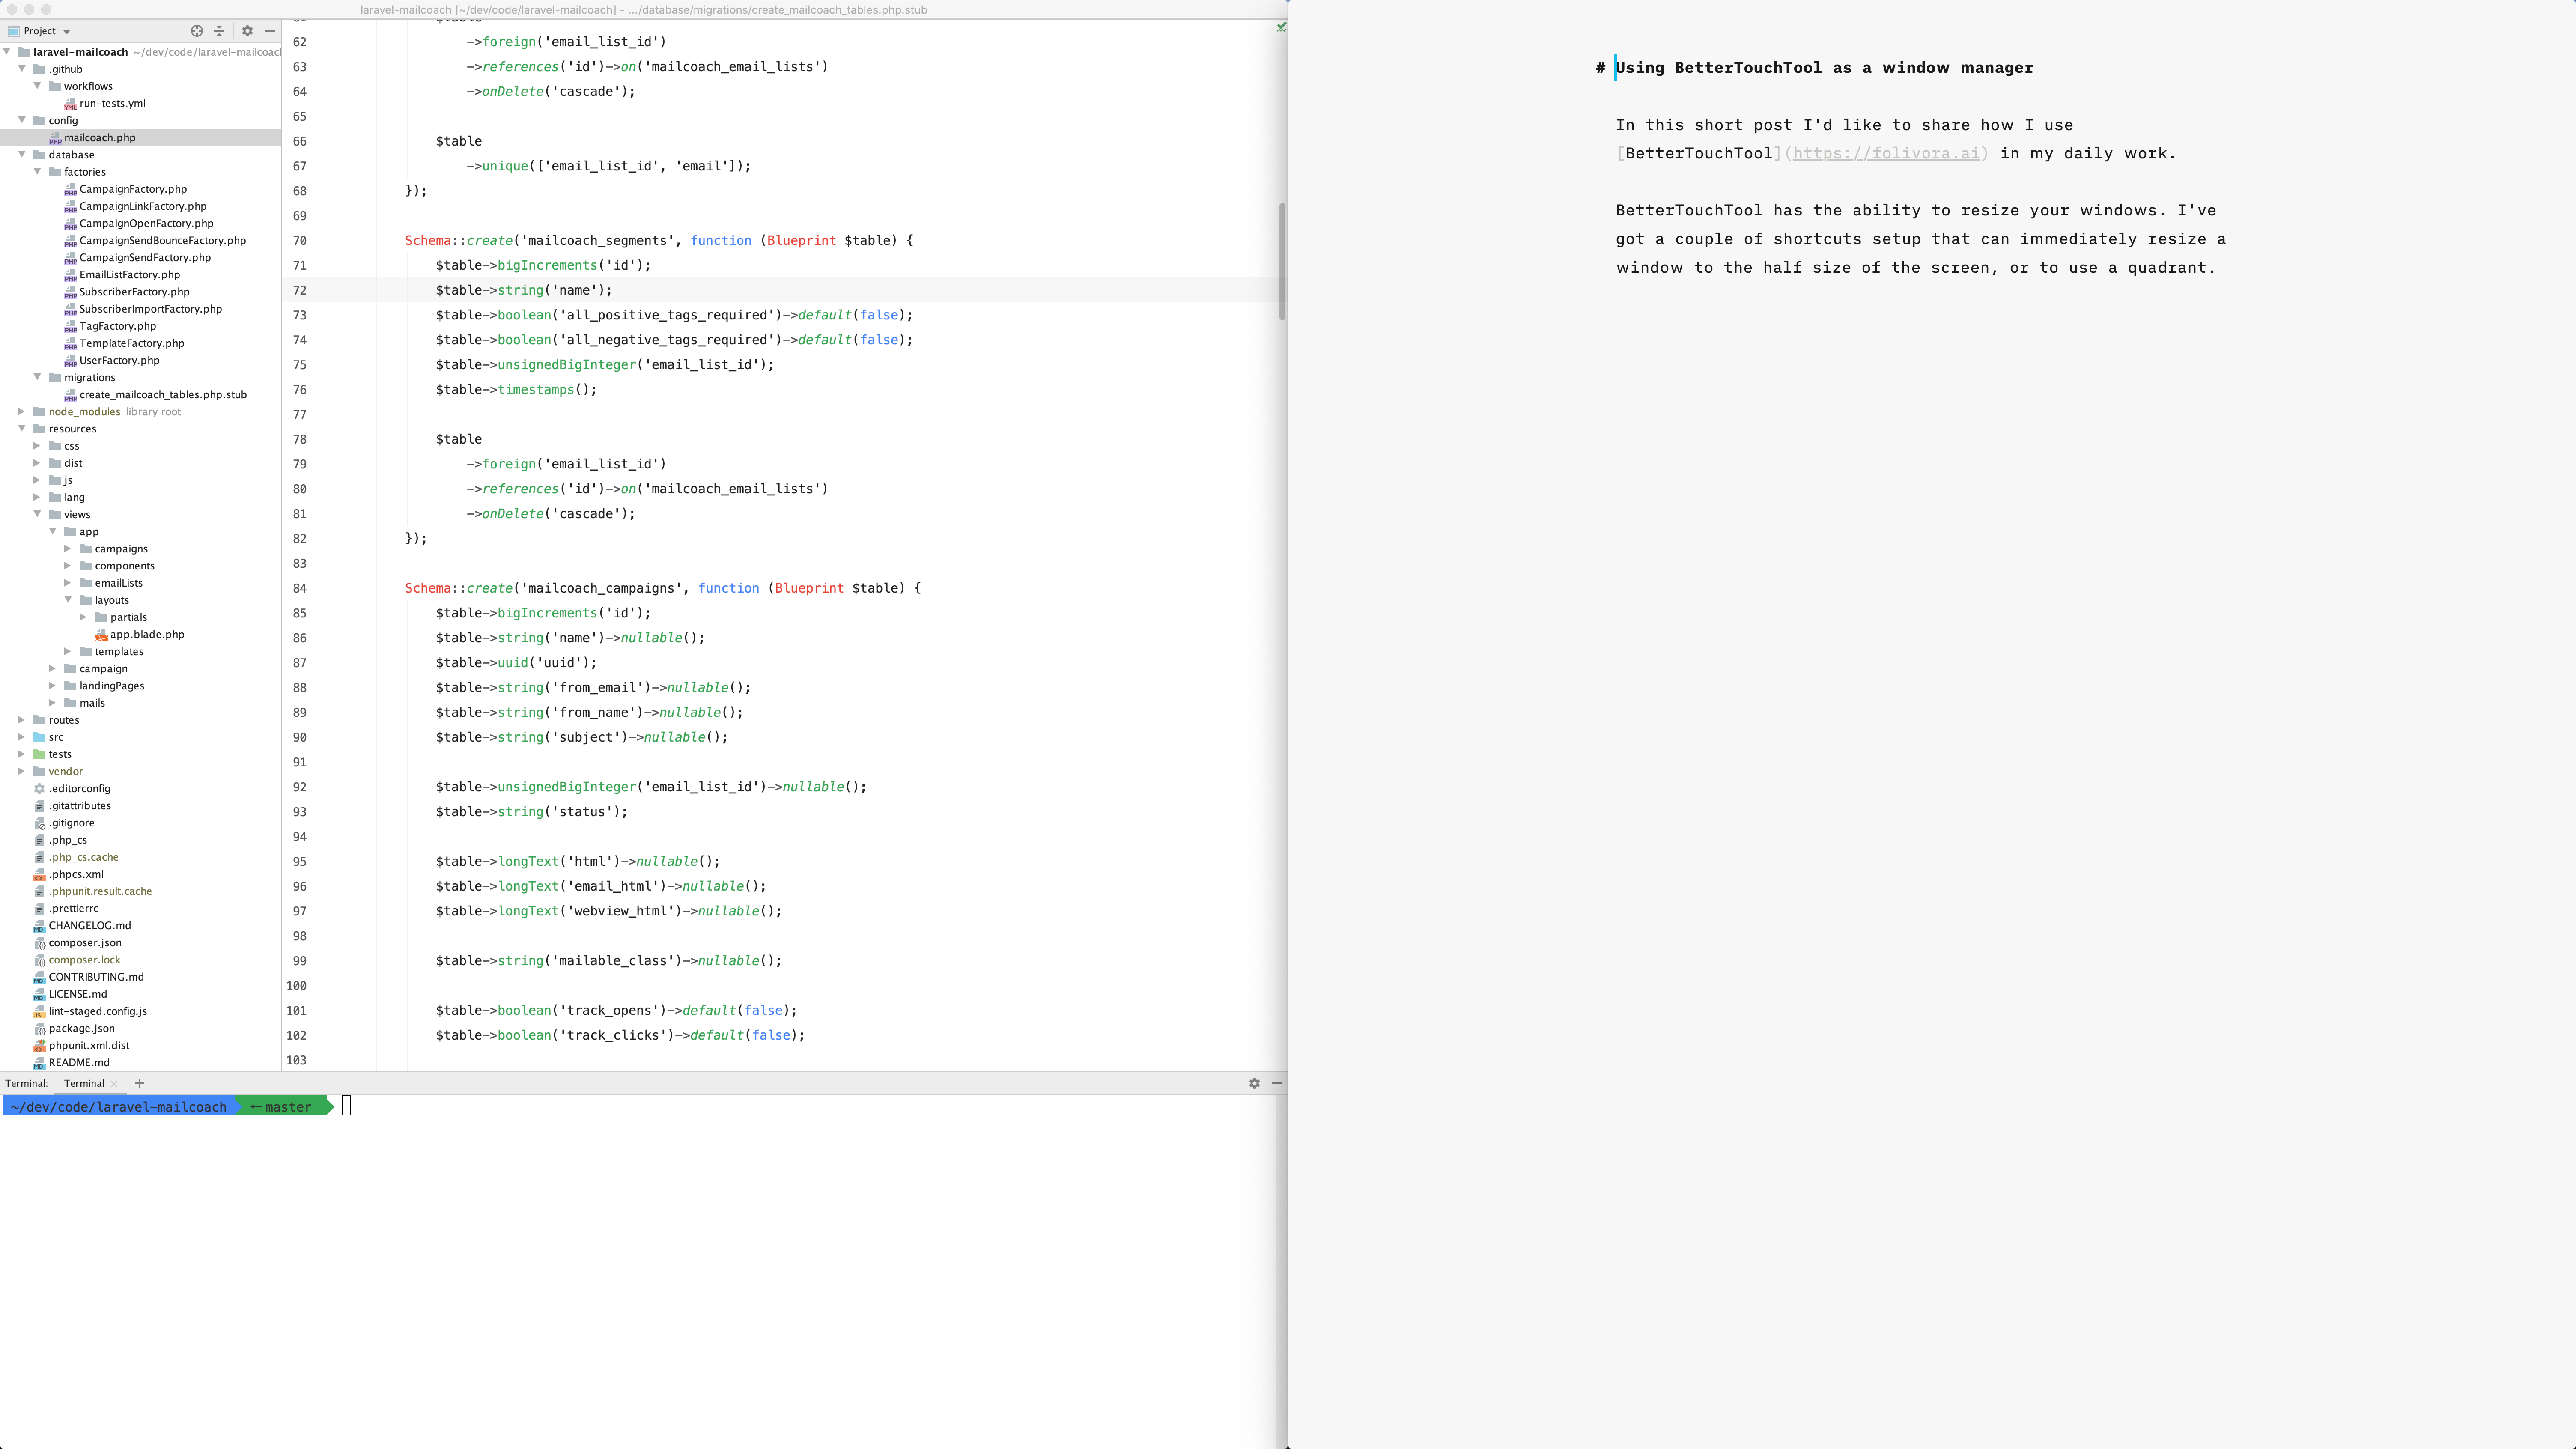Image resolution: width=2576 pixels, height=1449 pixels.
Task: Open the Project panel settings gear
Action: coord(247,31)
